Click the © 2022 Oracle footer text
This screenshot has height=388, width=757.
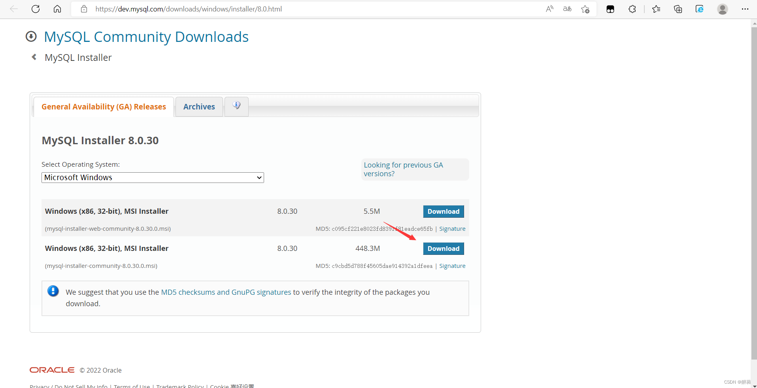click(100, 370)
